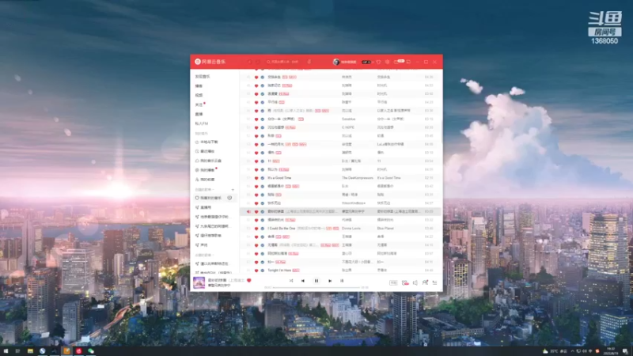Unlike the song Tonight I'm Here
This screenshot has width=633, height=356.
click(x=256, y=271)
